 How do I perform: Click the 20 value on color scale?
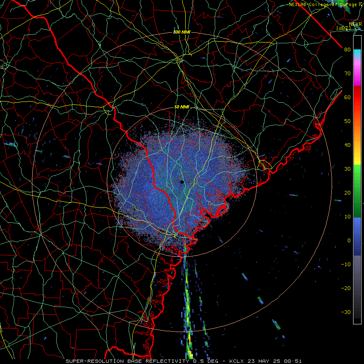point(347,193)
